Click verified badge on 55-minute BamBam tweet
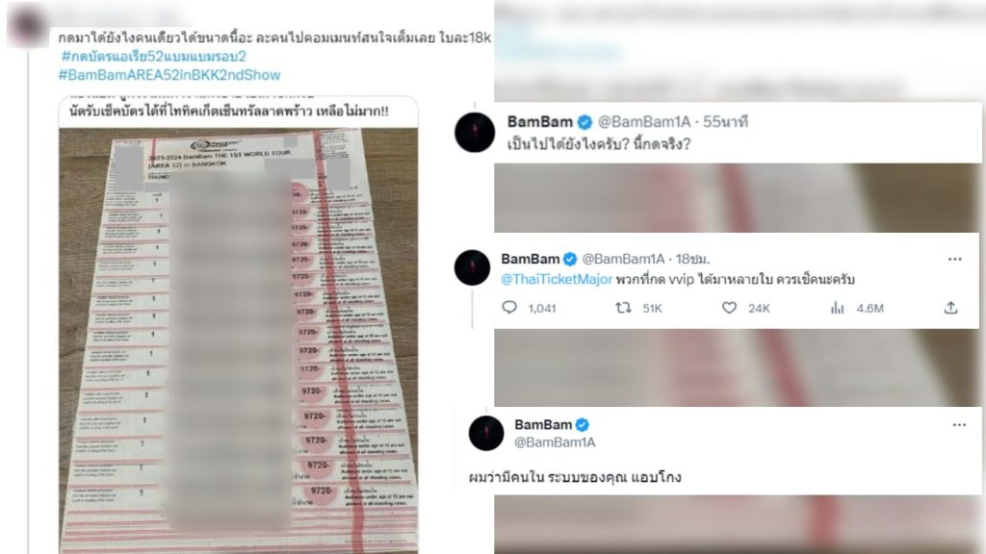Viewport: 986px width, 554px height. pyautogui.click(x=584, y=122)
